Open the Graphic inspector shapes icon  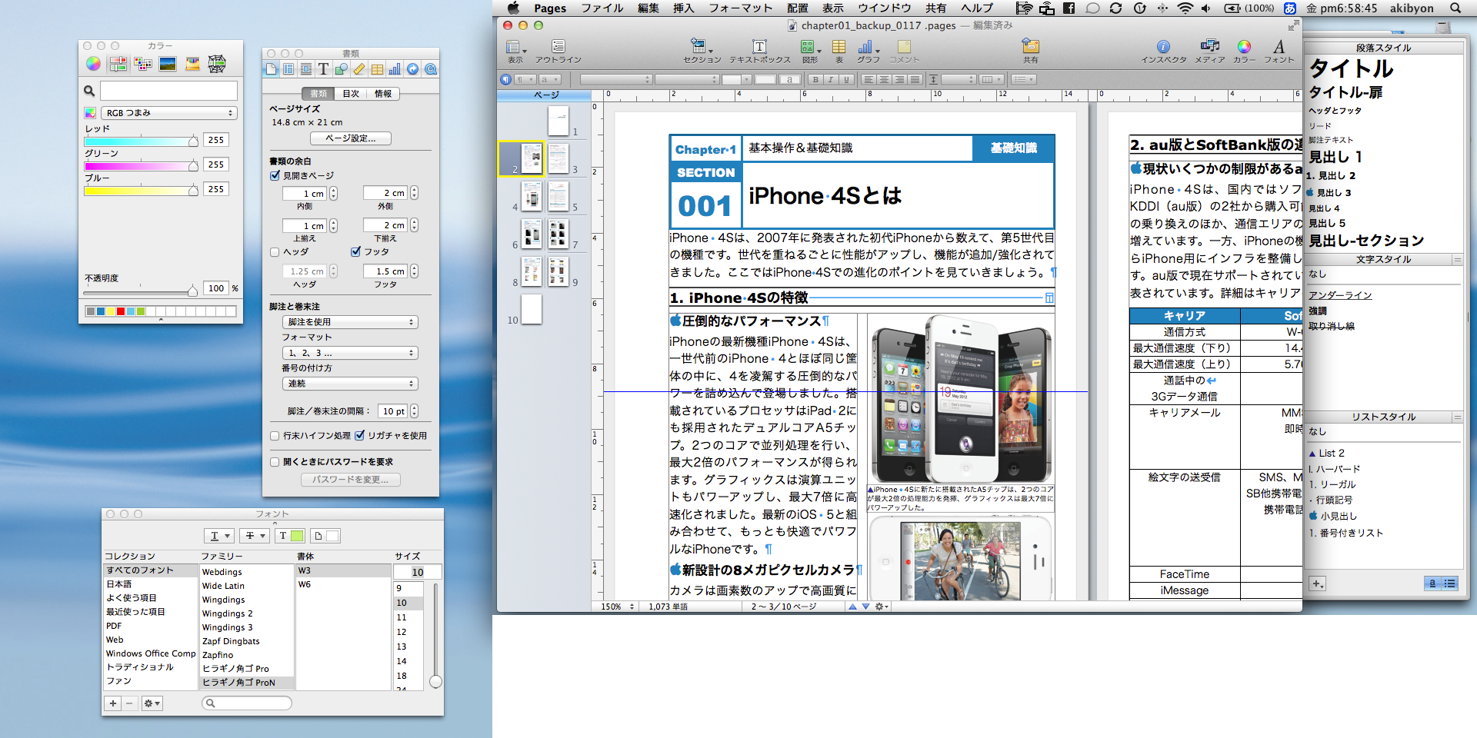tap(342, 69)
